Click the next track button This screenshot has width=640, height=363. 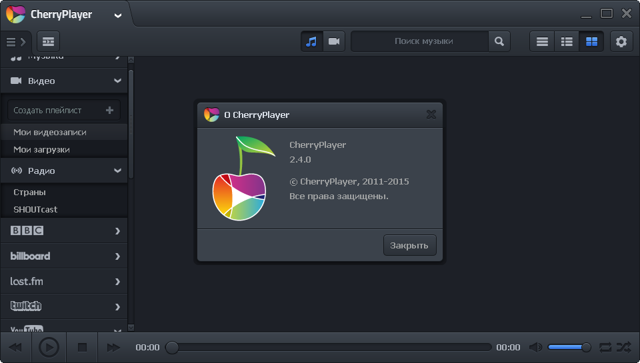[x=113, y=348]
